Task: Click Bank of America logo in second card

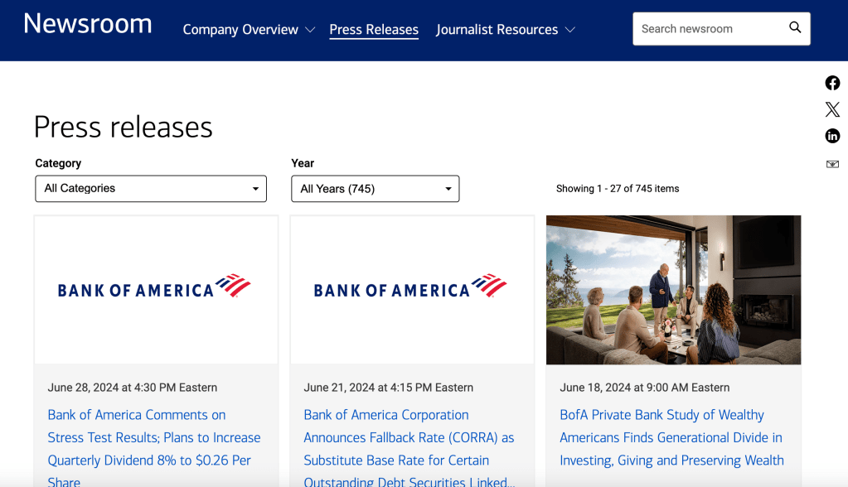Action: pos(411,287)
